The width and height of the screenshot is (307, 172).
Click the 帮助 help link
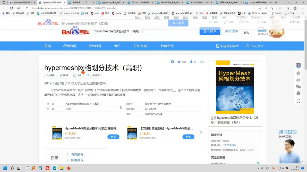(246, 33)
